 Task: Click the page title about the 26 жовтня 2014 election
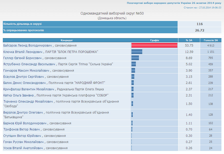(x=174, y=3)
